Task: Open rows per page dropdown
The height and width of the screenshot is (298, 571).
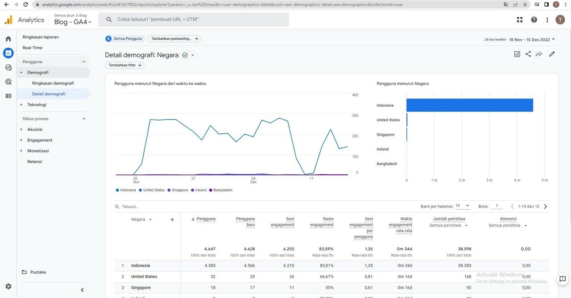Action: (463, 206)
